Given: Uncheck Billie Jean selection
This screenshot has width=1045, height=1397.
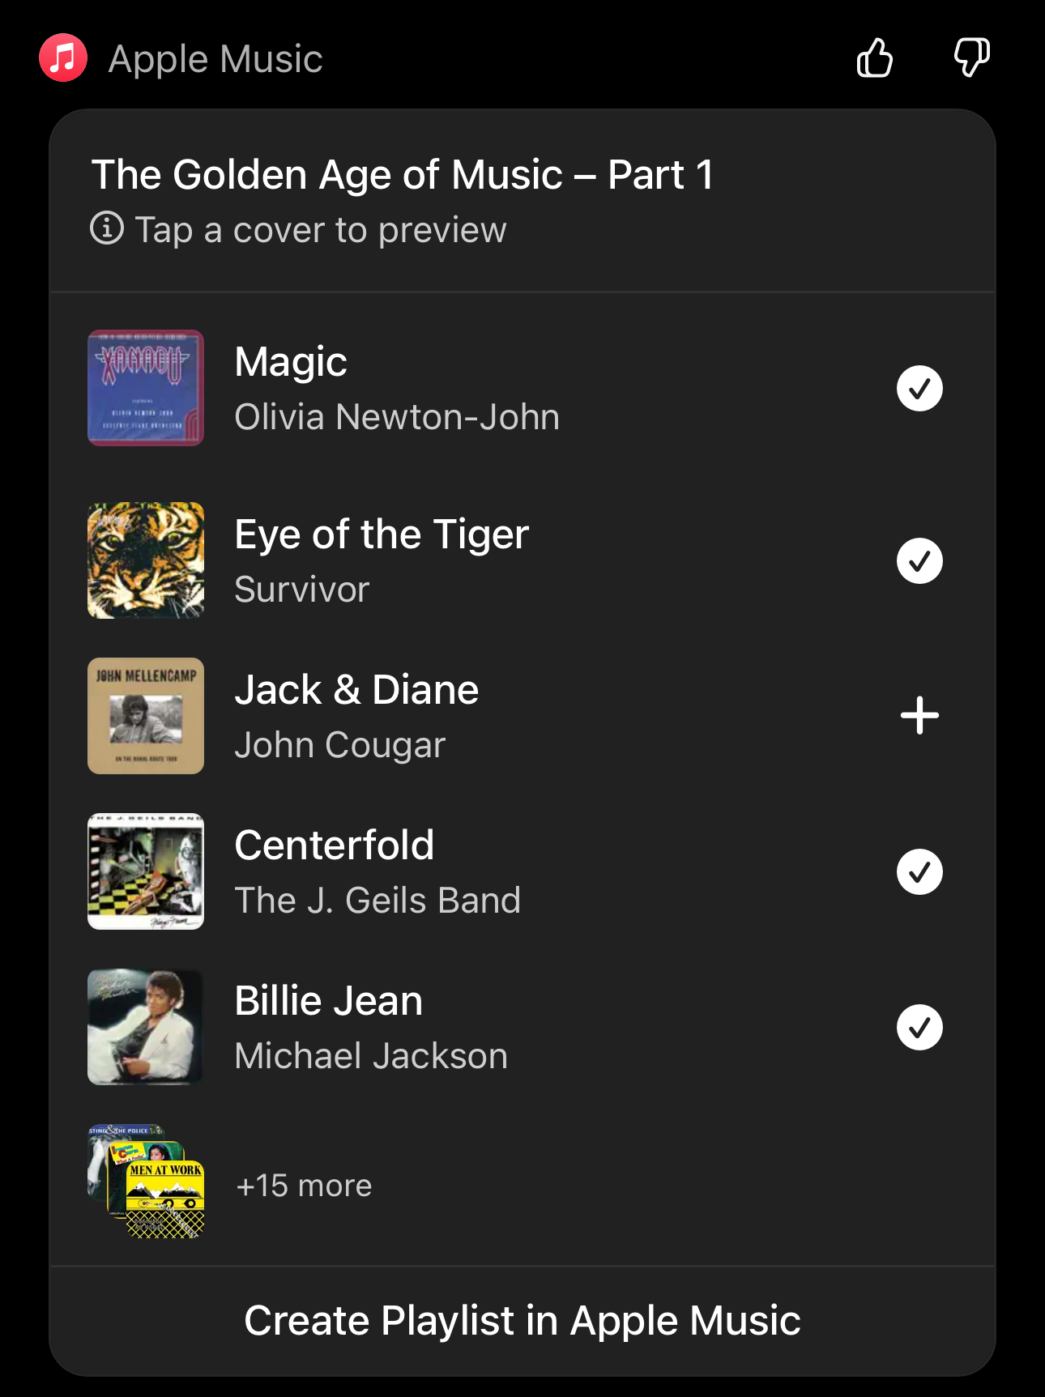Looking at the screenshot, I should [919, 1027].
